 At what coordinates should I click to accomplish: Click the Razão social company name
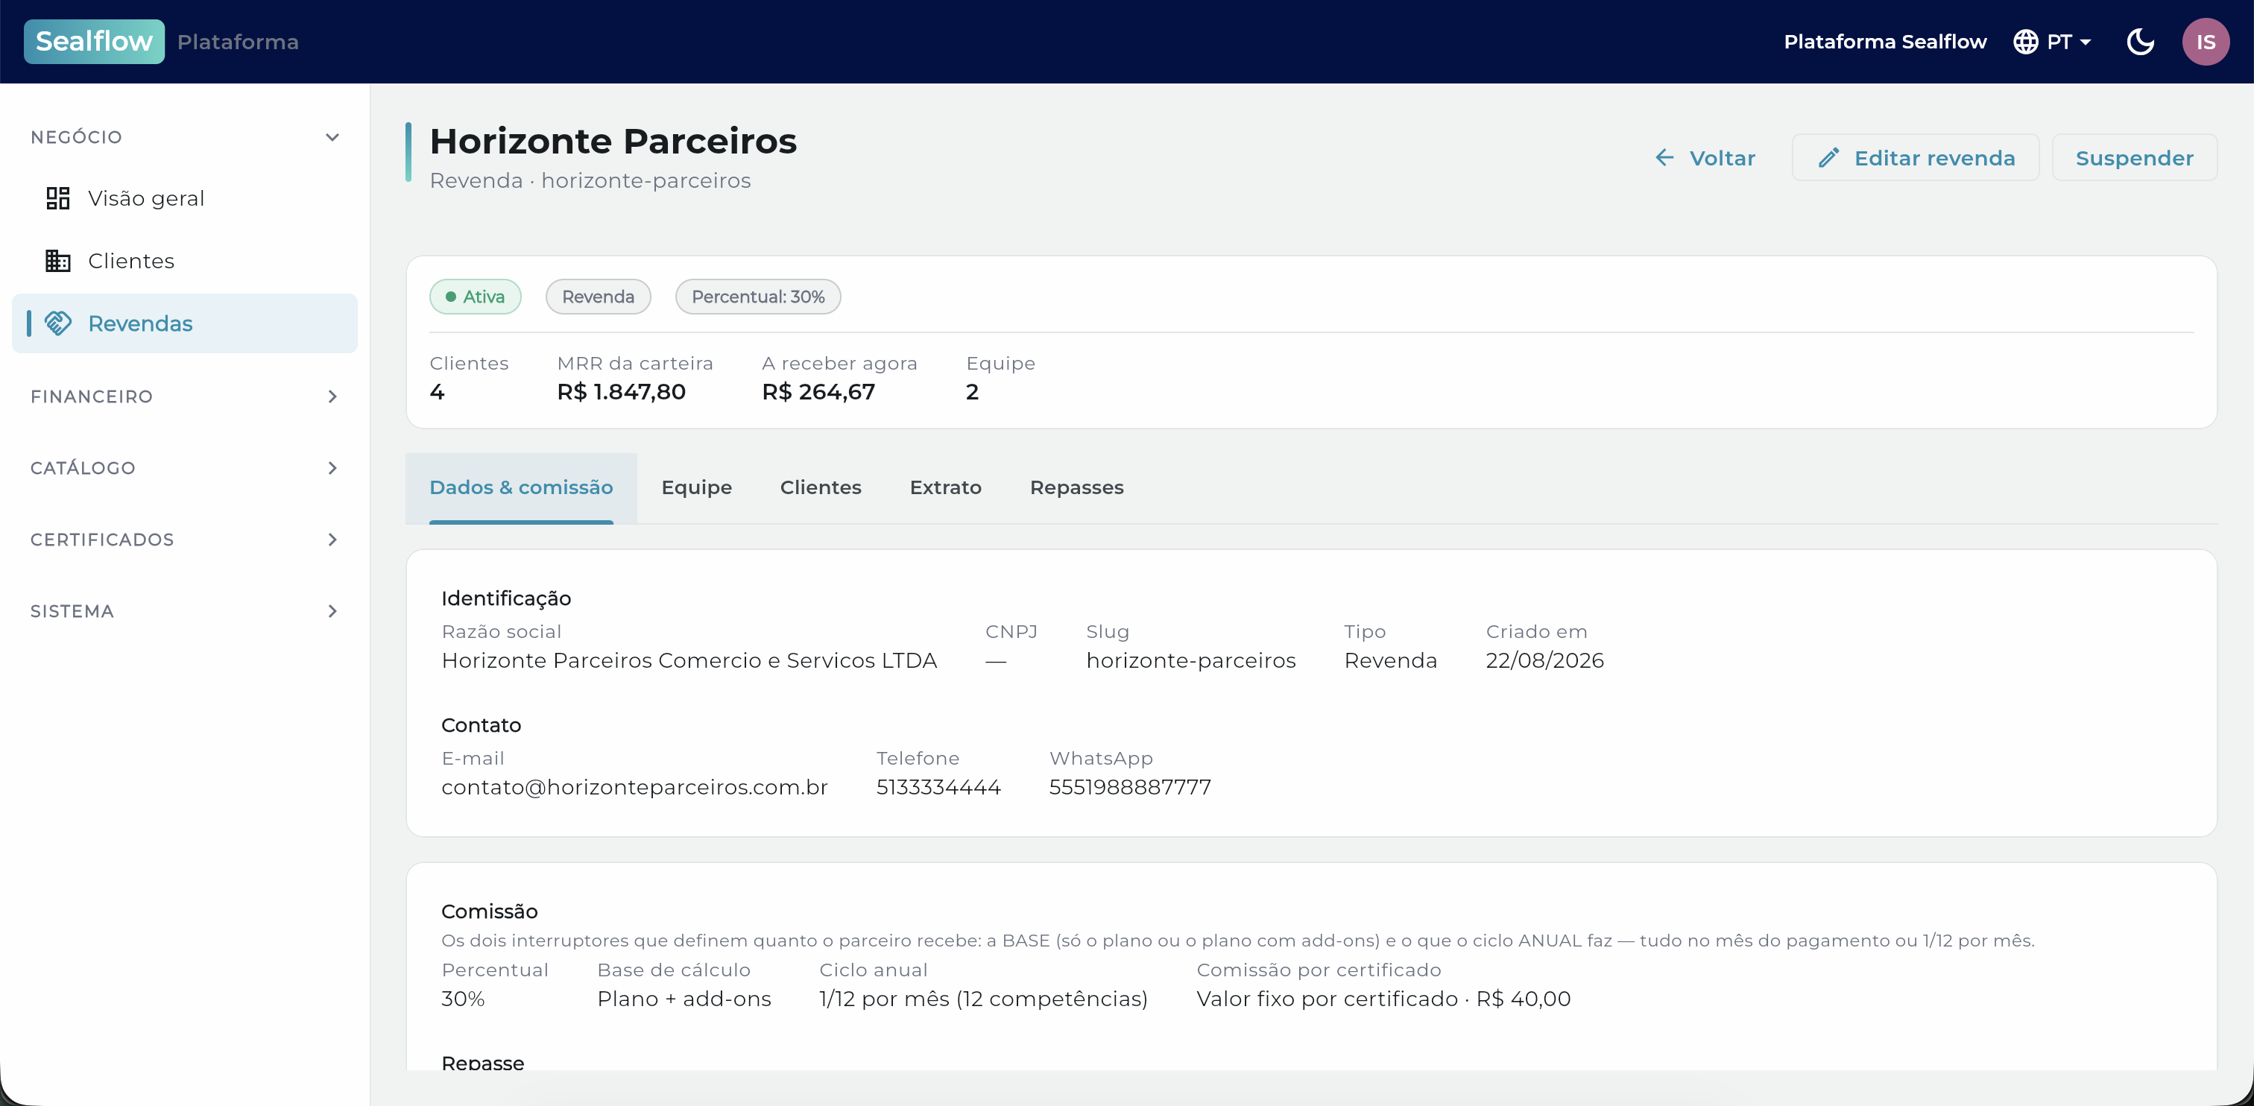pyautogui.click(x=689, y=660)
